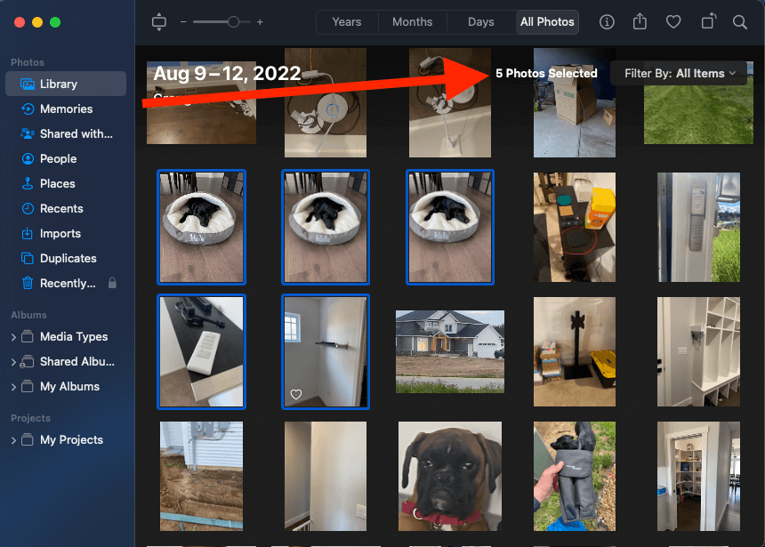Click the Rotate photo icon
Screen dimensions: 765x547
[707, 22]
